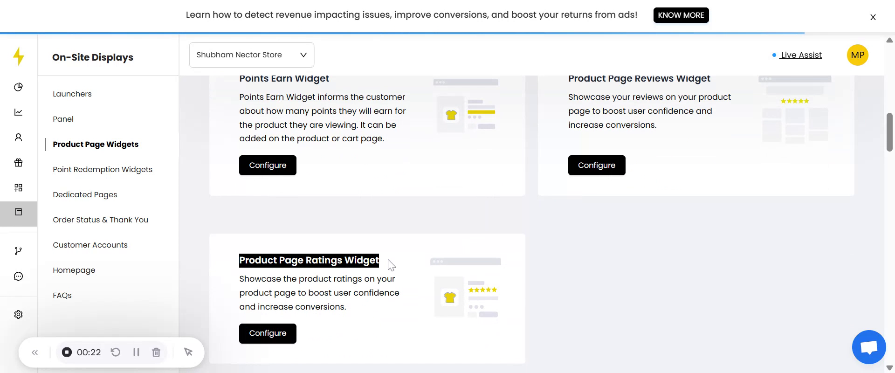Click the Live Assist link

click(x=801, y=55)
